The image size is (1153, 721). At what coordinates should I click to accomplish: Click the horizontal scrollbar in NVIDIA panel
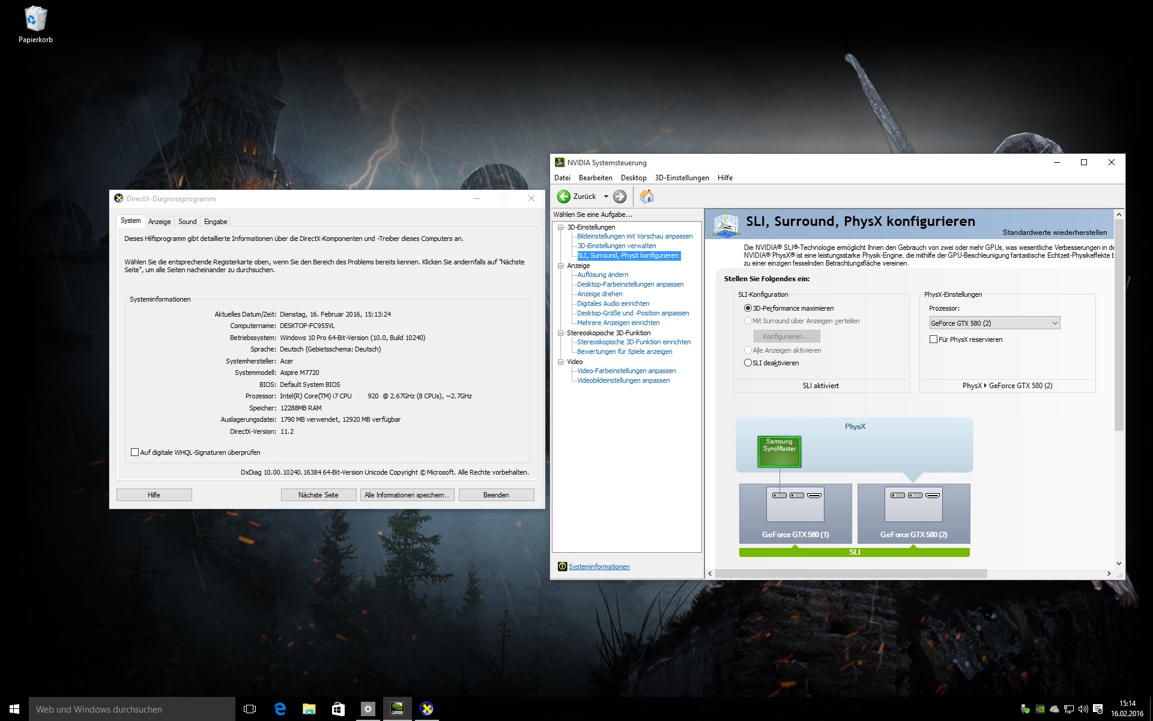click(x=850, y=574)
